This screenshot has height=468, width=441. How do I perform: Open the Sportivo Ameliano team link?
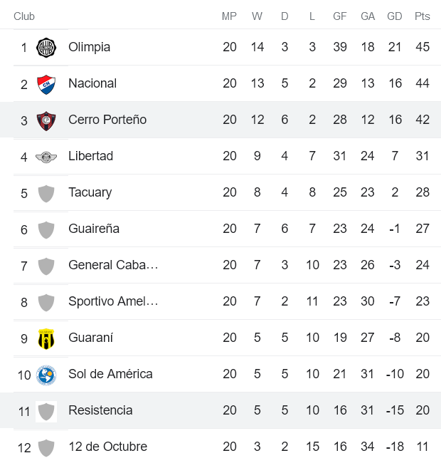click(x=113, y=301)
